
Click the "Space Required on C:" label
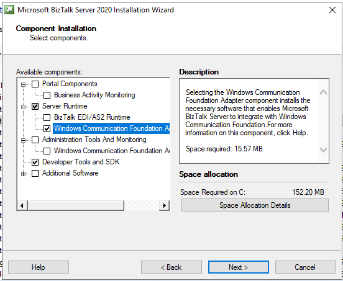(x=213, y=192)
